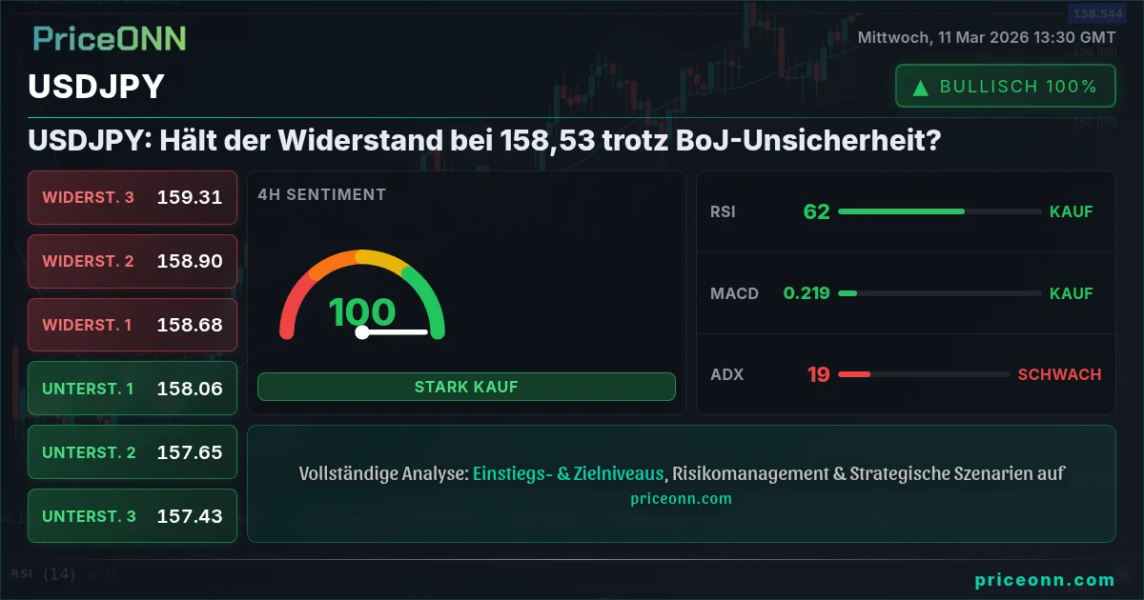Click the RSI progress bar
Viewport: 1144px width, 600px height.
coord(939,211)
